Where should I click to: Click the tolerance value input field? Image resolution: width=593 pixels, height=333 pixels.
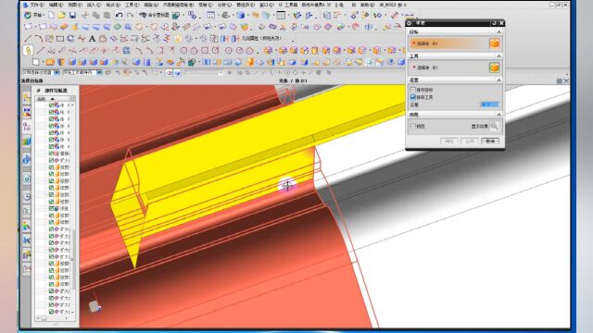pos(489,105)
